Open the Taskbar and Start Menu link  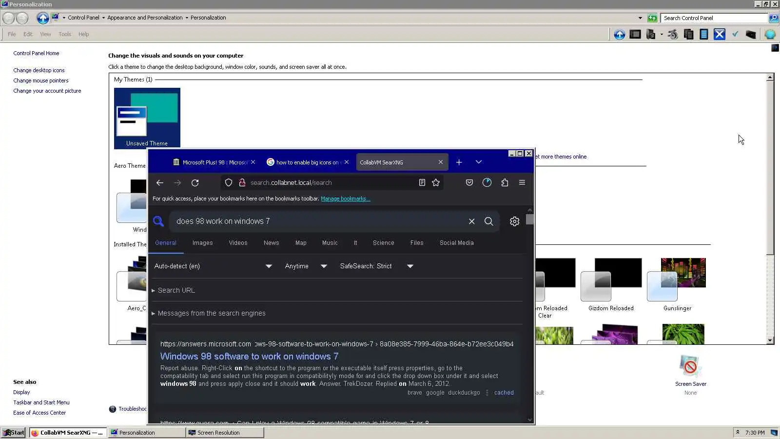point(41,402)
